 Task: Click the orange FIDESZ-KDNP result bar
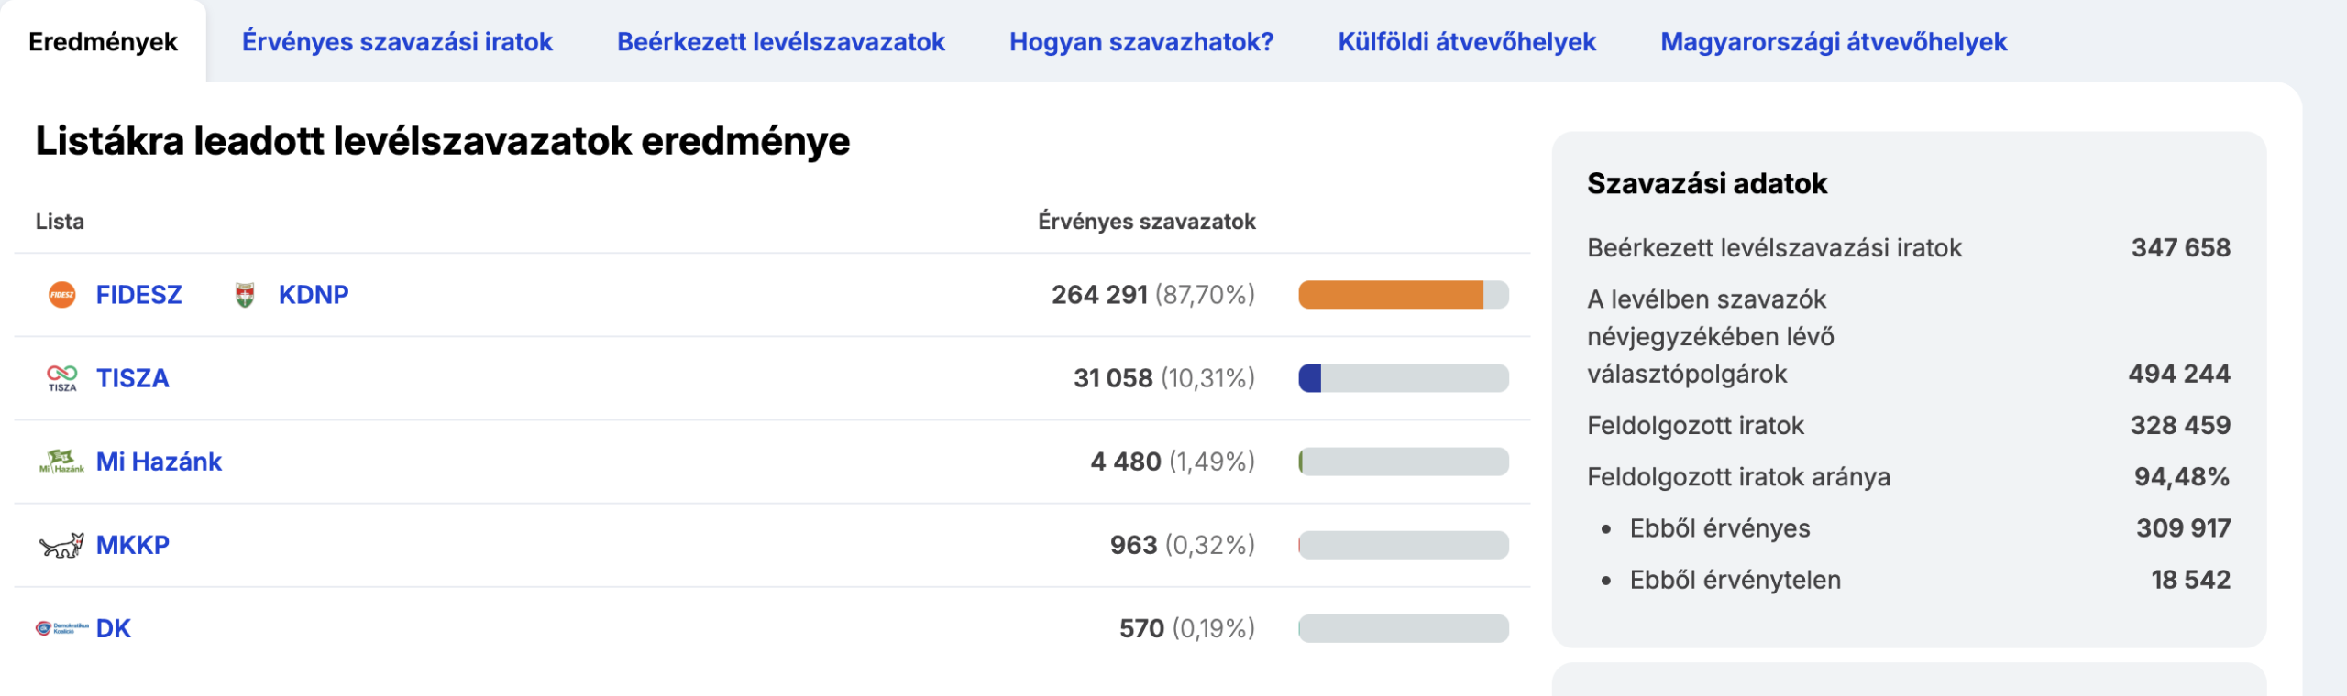point(1391,295)
